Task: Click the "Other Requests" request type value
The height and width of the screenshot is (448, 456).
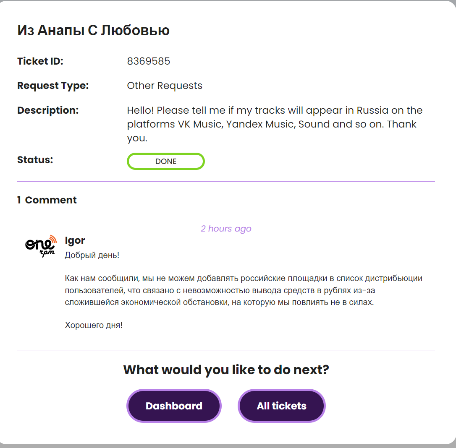Action: click(x=165, y=86)
